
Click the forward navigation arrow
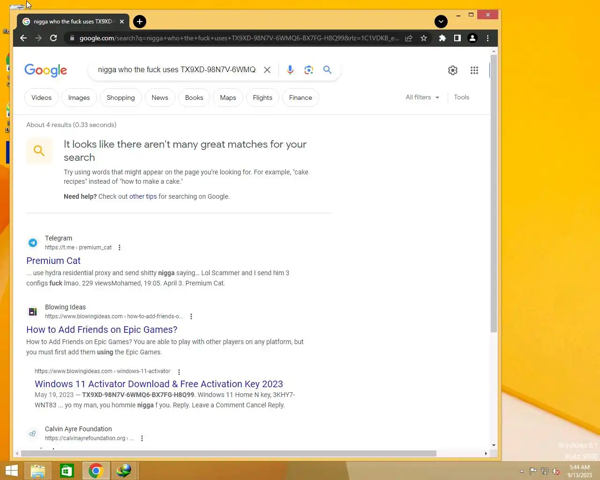click(38, 38)
